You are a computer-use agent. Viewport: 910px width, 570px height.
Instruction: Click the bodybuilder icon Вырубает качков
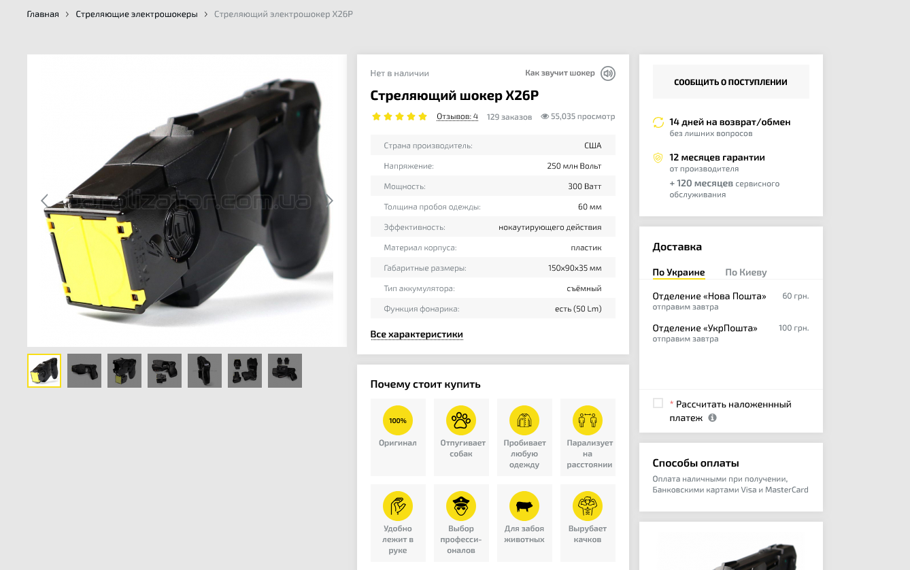click(588, 506)
